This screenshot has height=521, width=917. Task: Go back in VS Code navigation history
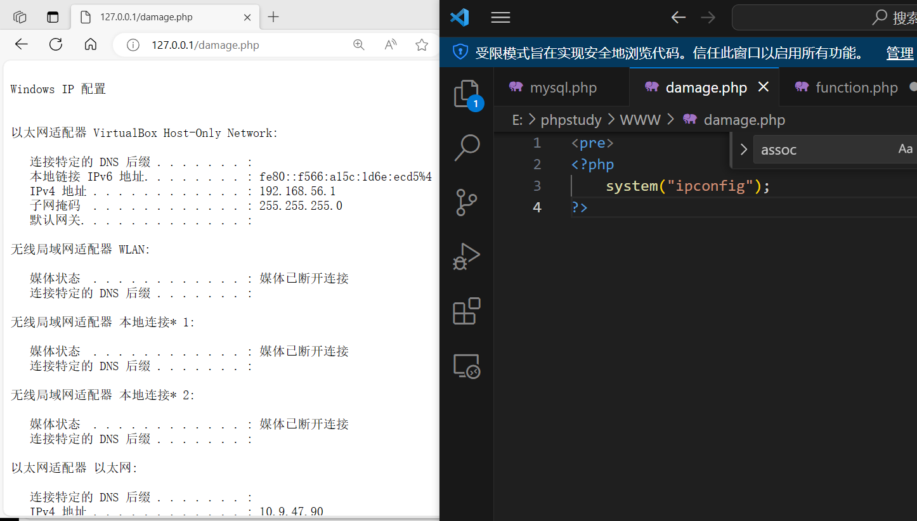(679, 18)
